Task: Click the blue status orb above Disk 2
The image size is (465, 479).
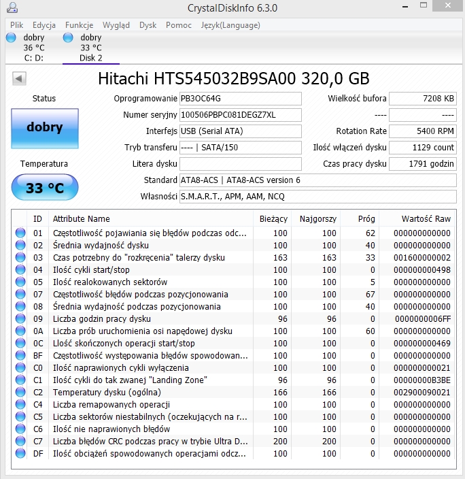Action: (x=68, y=37)
